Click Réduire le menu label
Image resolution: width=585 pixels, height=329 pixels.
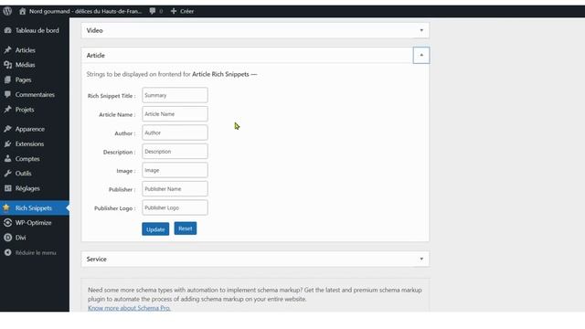[36, 253]
